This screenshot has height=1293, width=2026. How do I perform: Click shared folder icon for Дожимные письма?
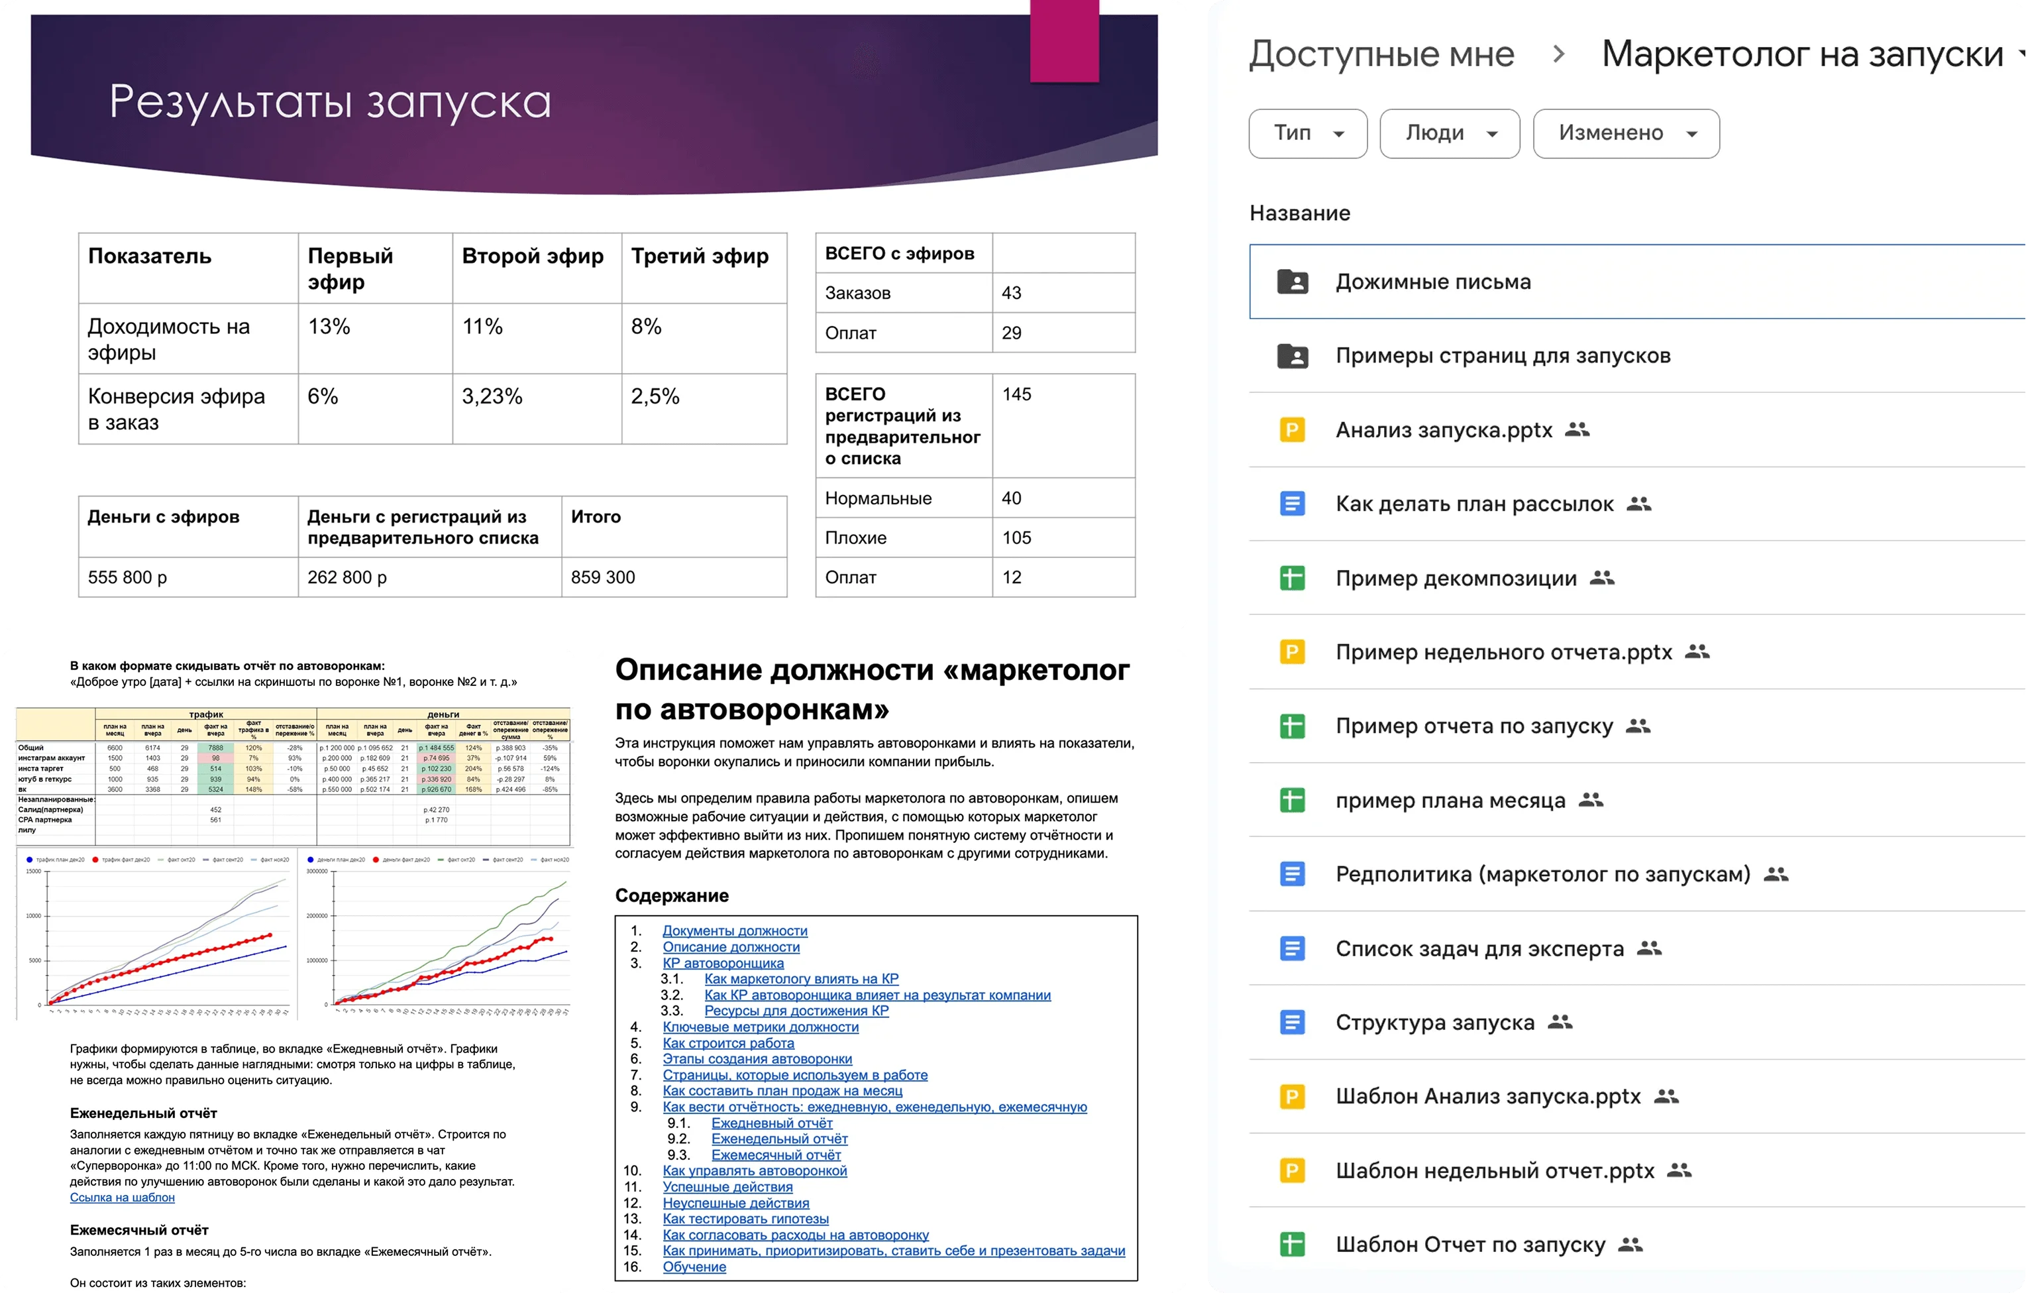(x=1293, y=282)
